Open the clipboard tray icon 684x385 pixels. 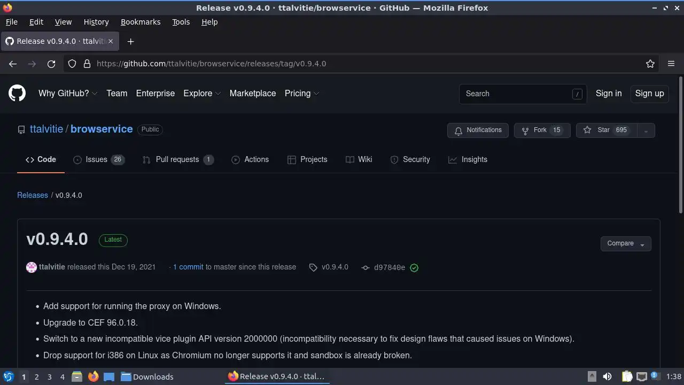pyautogui.click(x=627, y=376)
